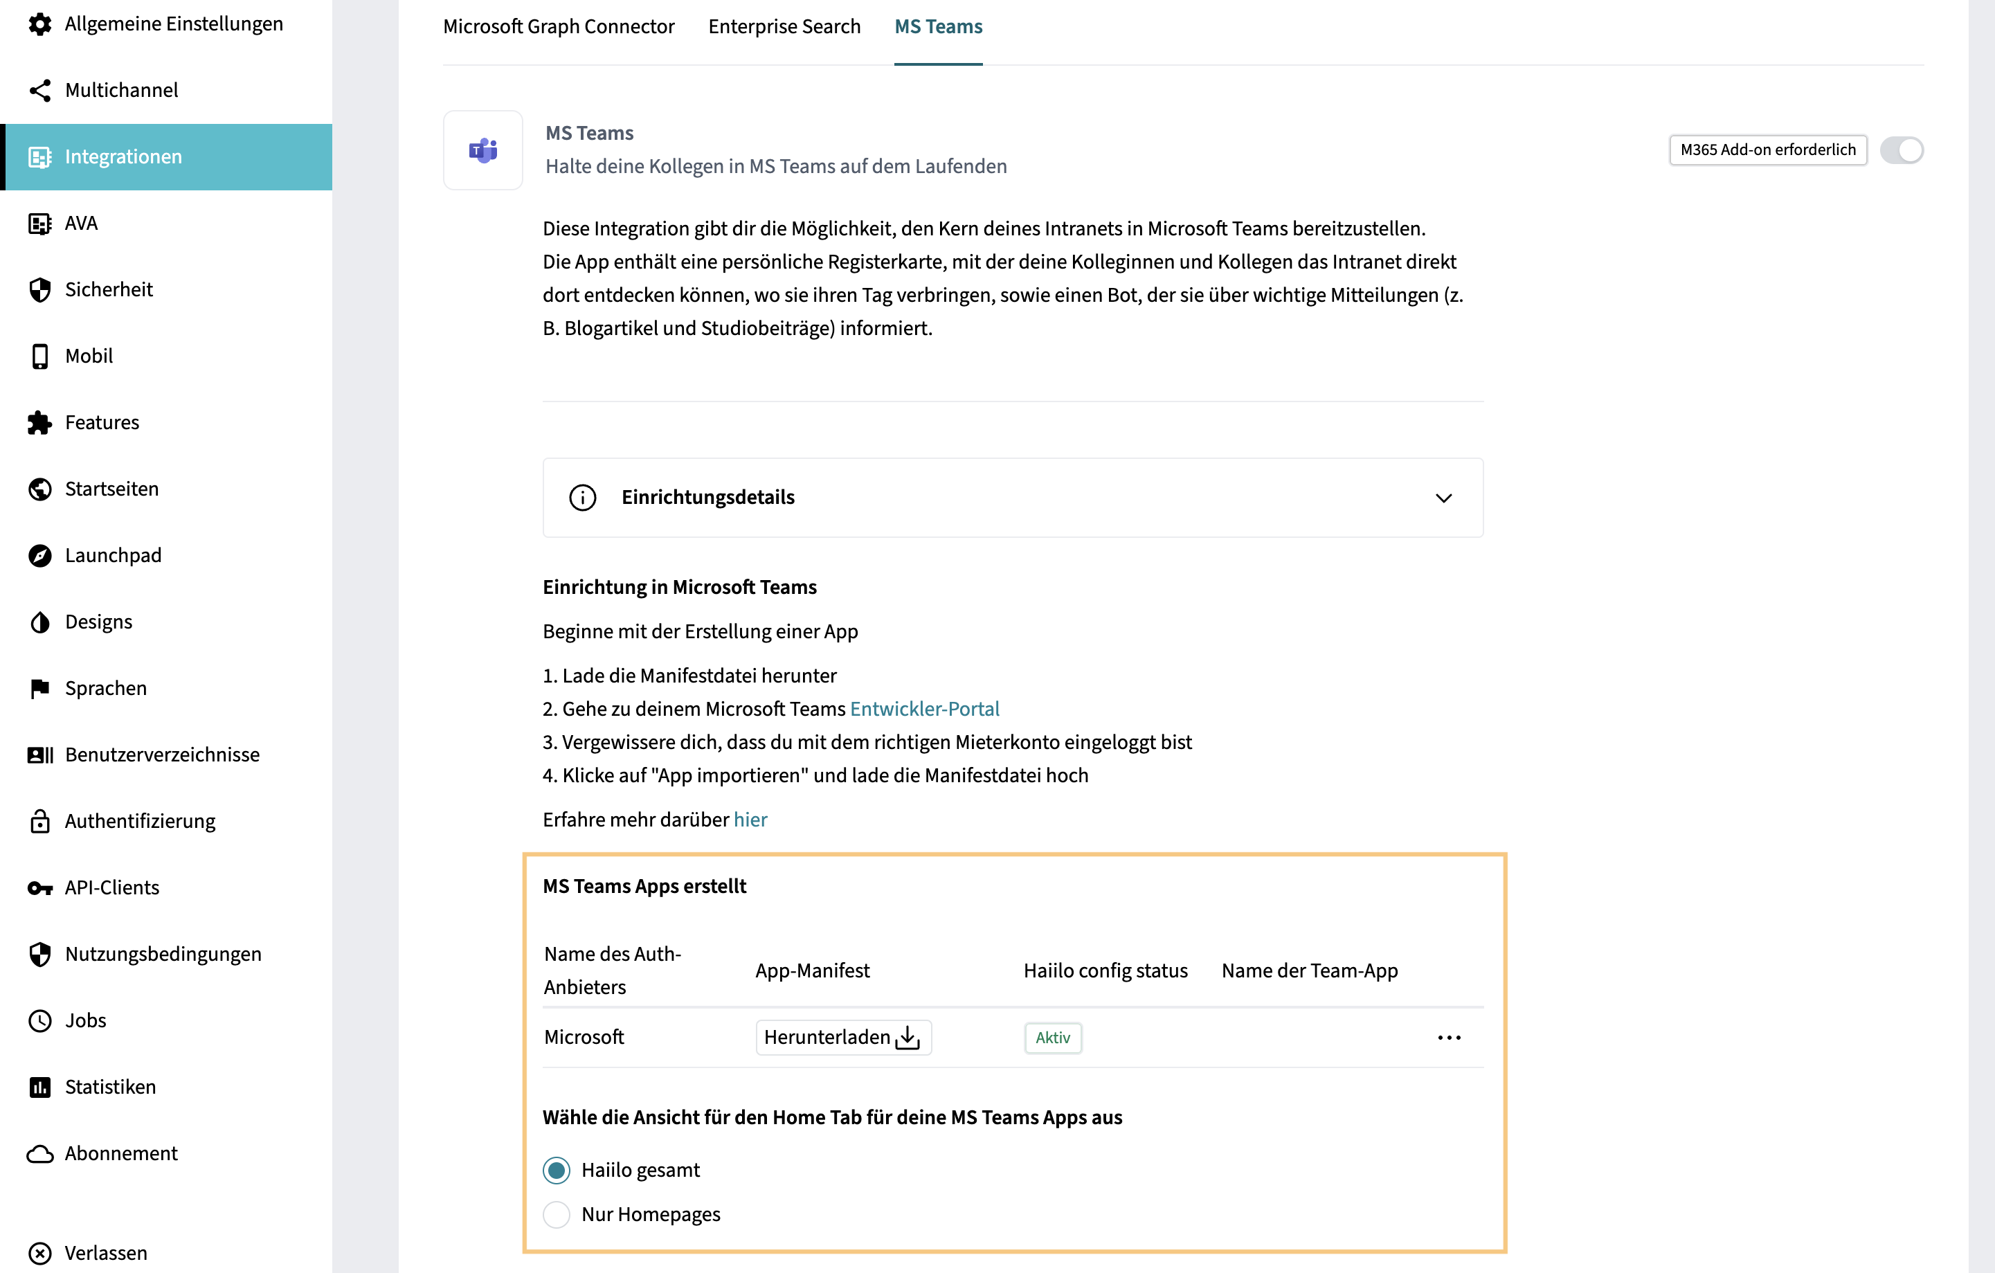Click the Authentifizierung lock icon
Image resolution: width=1995 pixels, height=1273 pixels.
point(39,821)
